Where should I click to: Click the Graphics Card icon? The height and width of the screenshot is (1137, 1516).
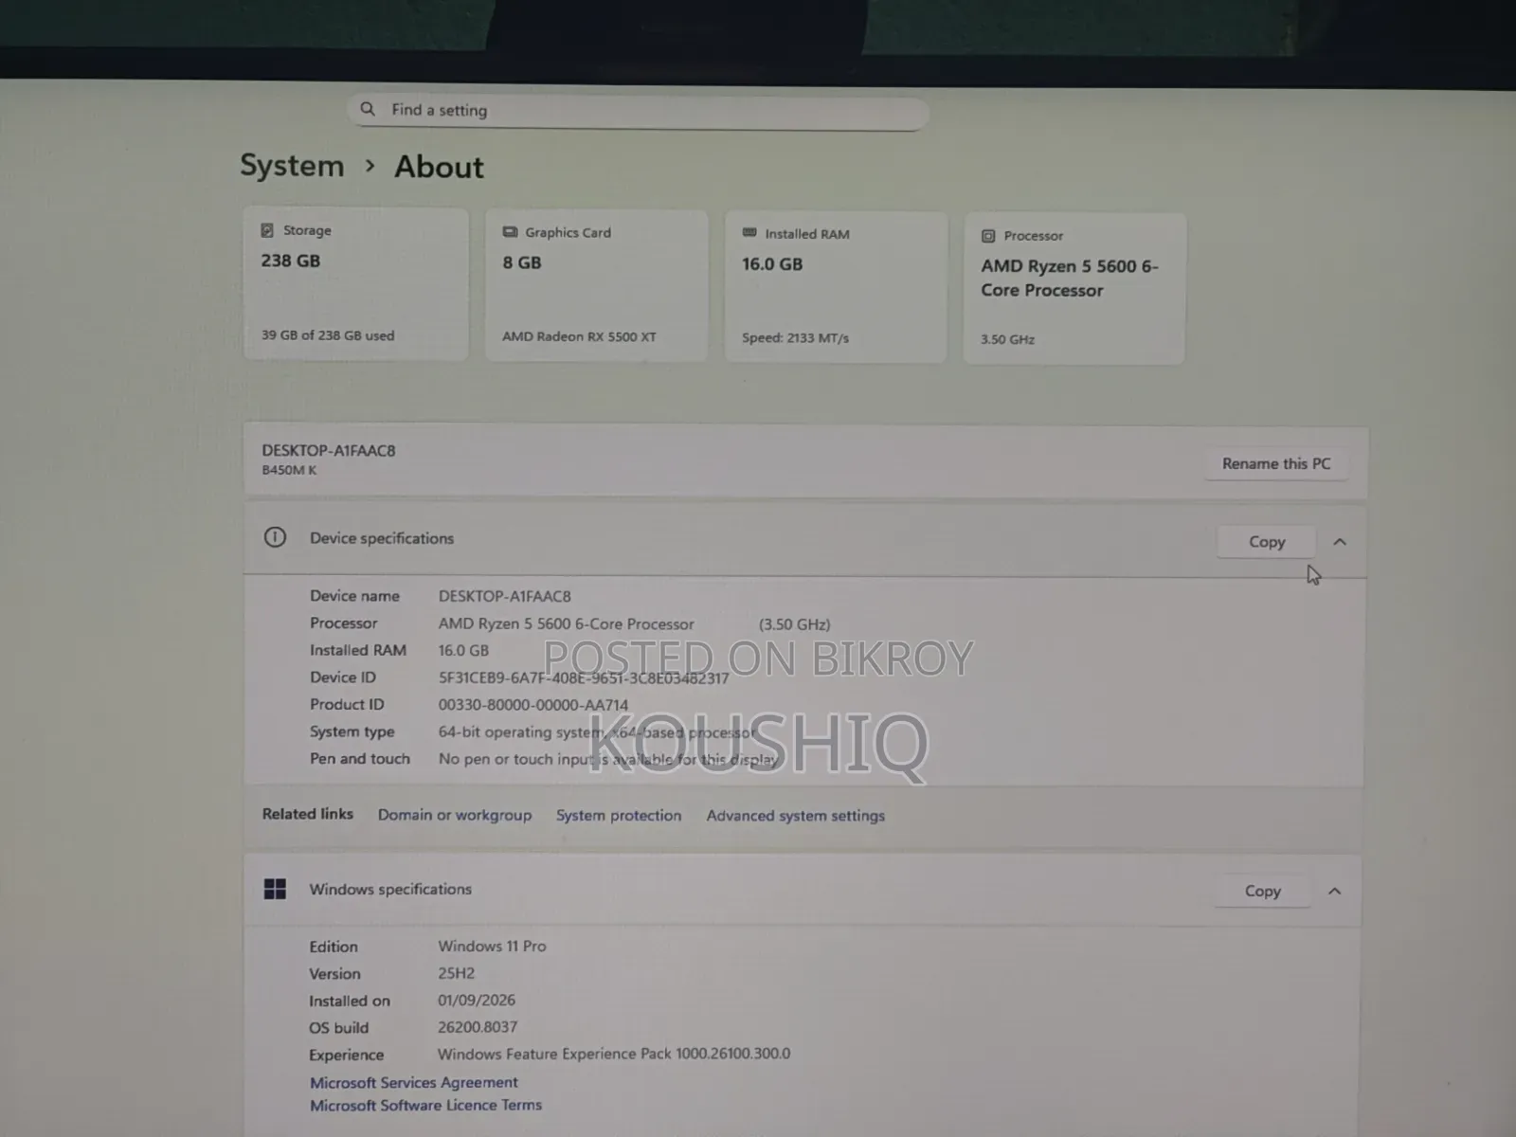point(510,232)
